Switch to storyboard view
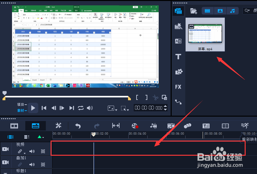Viewport: 257px width, 174px height. point(14,126)
